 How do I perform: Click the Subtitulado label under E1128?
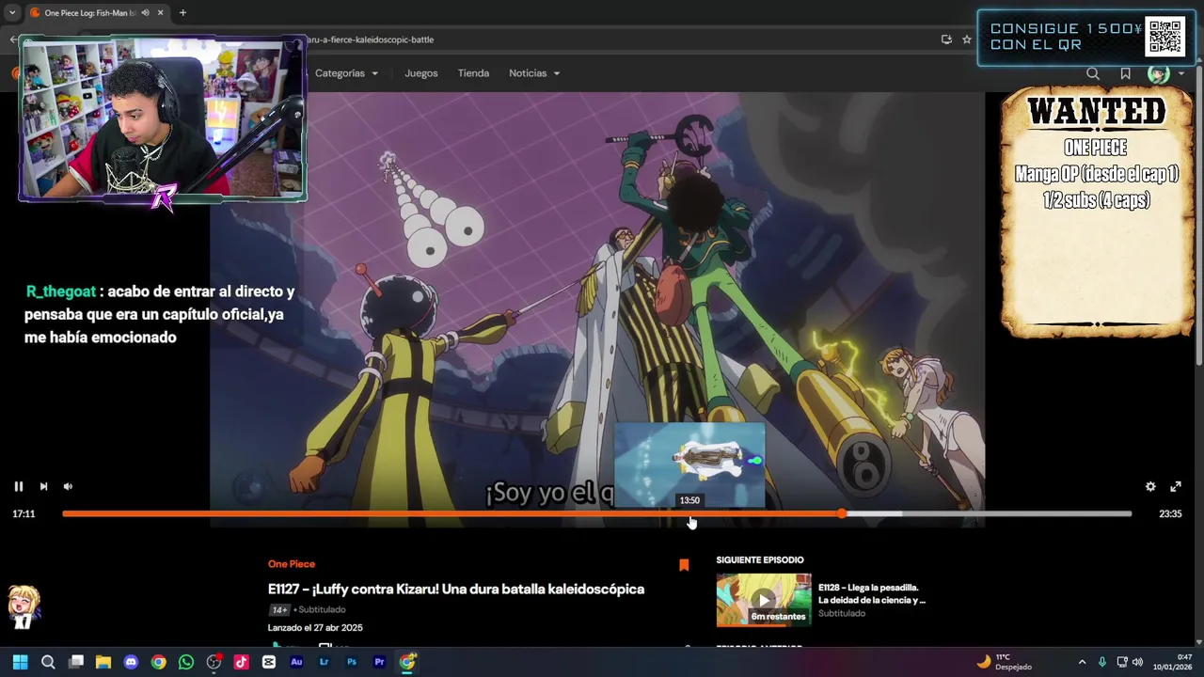click(x=842, y=613)
